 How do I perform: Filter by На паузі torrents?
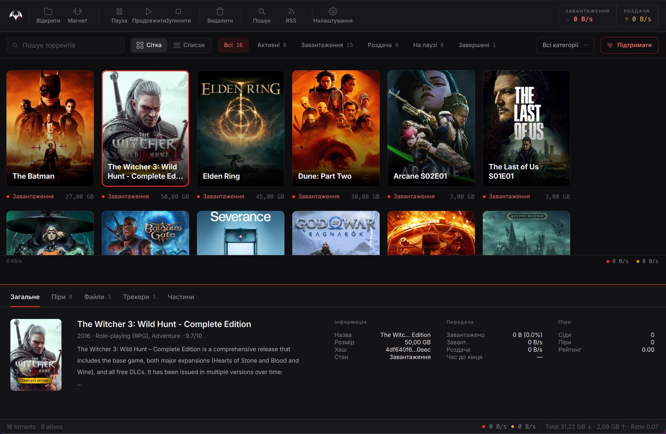point(428,45)
